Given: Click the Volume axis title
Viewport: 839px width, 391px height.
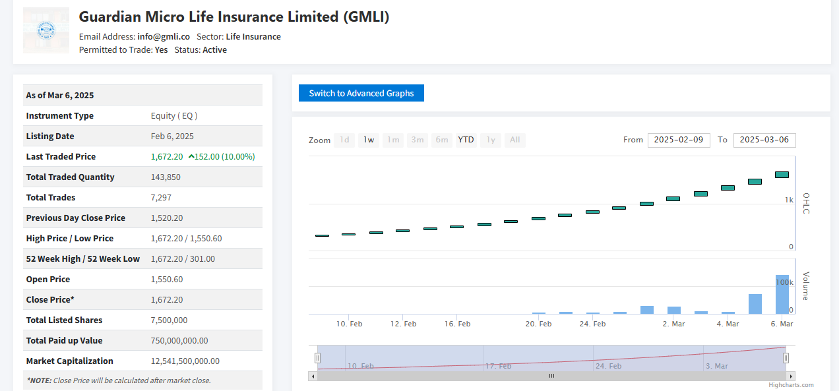Looking at the screenshot, I should 805,286.
